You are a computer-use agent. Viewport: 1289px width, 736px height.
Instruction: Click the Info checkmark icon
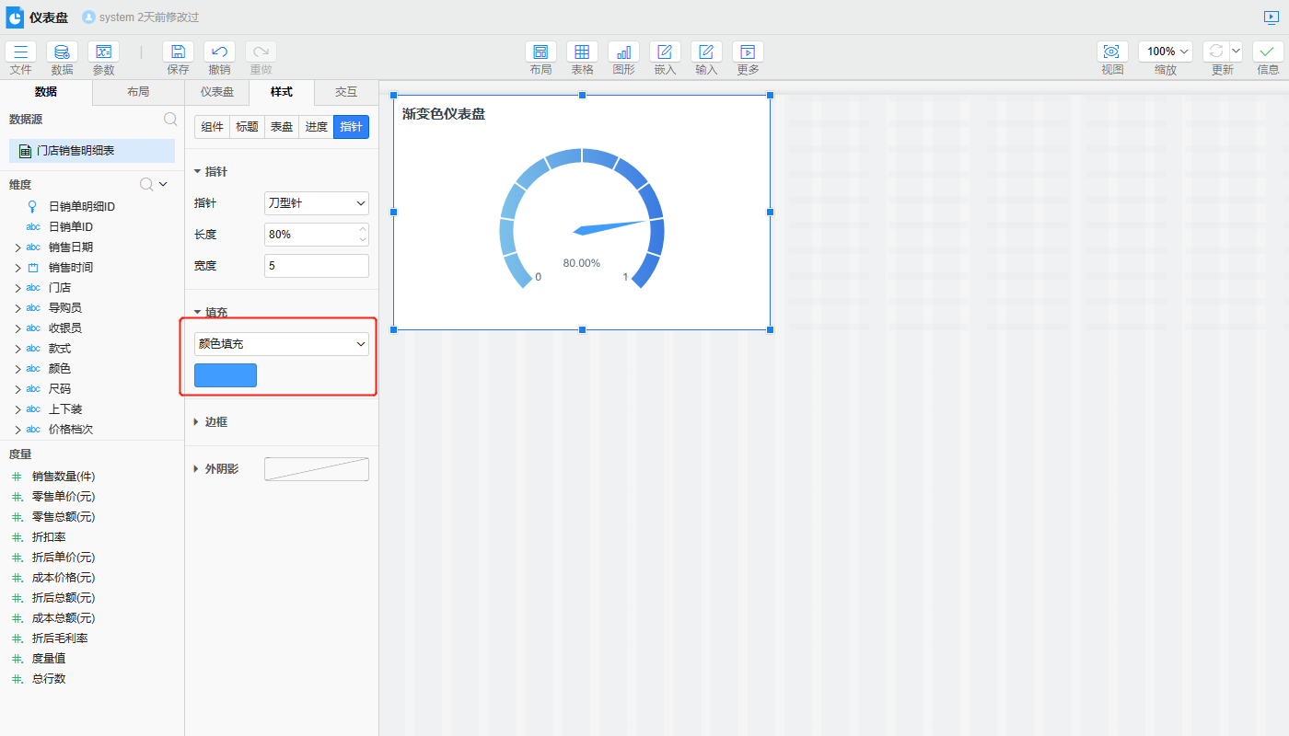point(1268,52)
